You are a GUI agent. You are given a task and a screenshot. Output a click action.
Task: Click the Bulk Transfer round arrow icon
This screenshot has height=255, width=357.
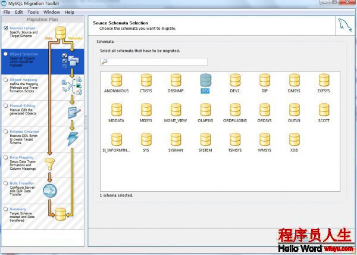coord(49,191)
